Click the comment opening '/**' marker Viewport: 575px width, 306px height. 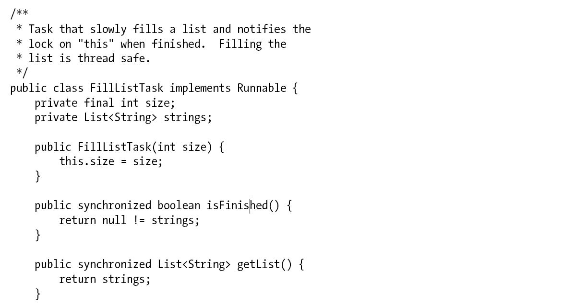tap(19, 13)
